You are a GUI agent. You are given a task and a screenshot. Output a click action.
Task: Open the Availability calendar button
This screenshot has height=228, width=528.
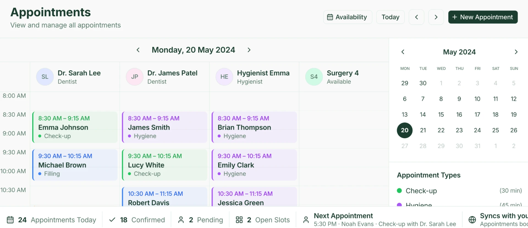point(348,17)
